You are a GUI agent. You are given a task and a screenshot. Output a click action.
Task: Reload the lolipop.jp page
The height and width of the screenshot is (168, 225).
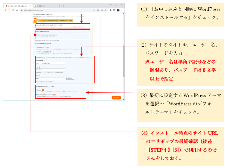click(x=13, y=10)
